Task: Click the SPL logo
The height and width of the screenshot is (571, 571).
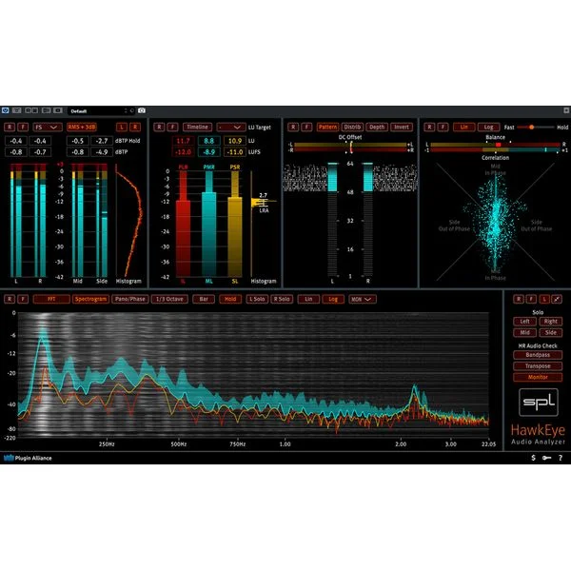Action: click(x=539, y=402)
